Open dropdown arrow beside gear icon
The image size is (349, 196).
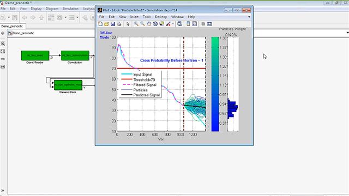65,17
